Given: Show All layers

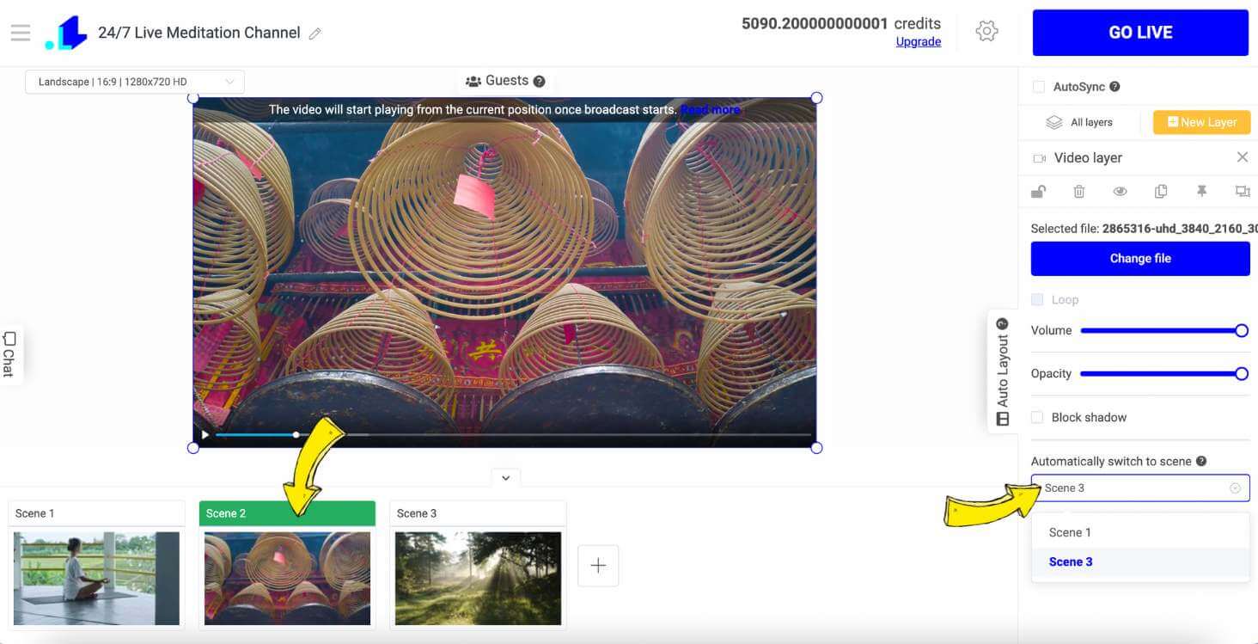Looking at the screenshot, I should 1079,122.
